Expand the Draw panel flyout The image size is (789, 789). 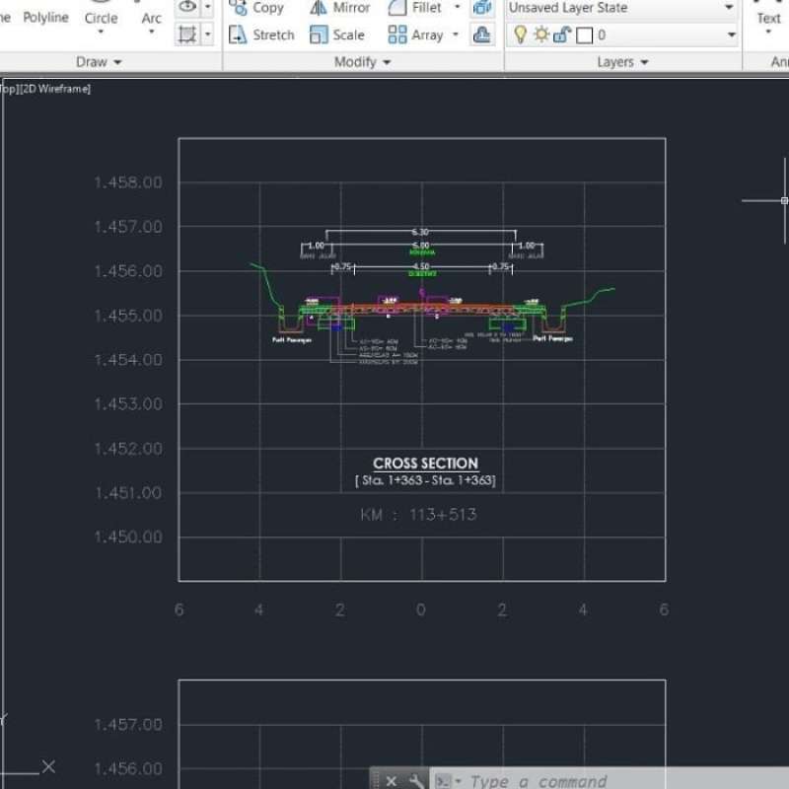tap(99, 61)
